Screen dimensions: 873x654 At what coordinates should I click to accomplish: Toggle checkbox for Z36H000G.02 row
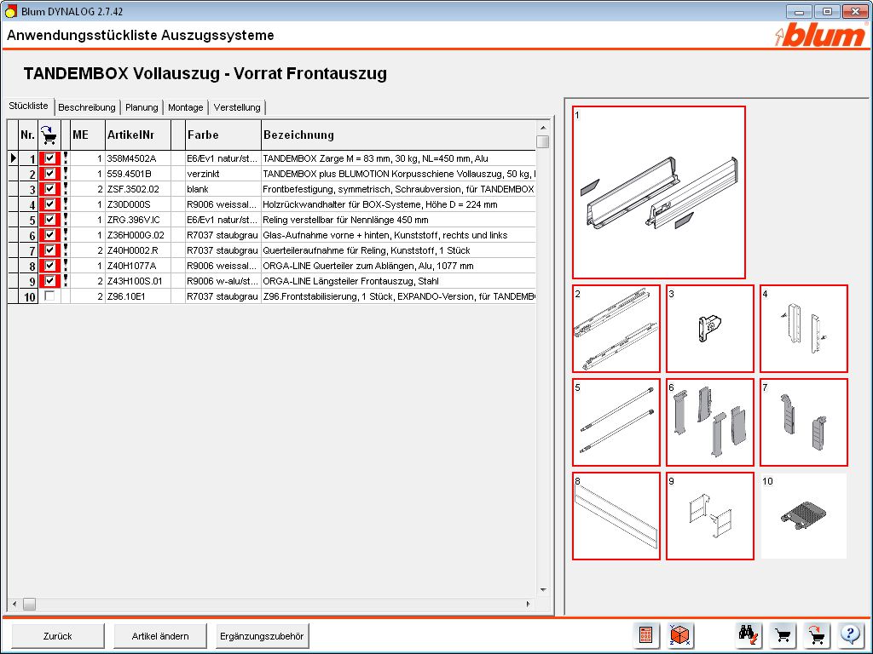49,235
